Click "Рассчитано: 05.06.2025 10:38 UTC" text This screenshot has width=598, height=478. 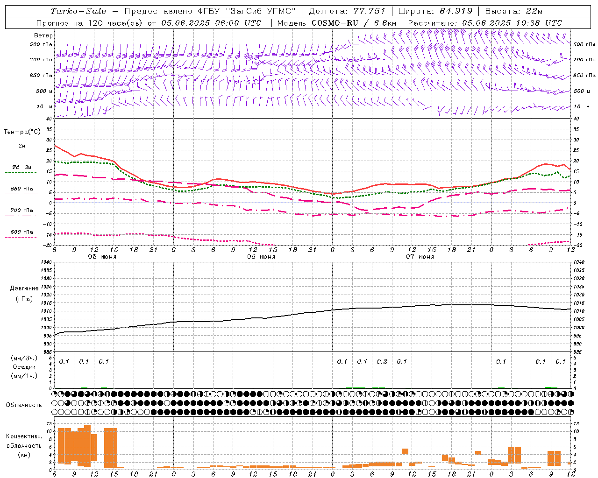[485, 23]
